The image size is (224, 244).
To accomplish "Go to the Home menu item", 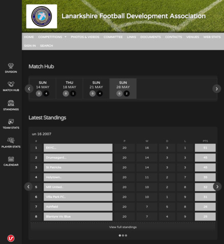I will pyautogui.click(x=29, y=37).
